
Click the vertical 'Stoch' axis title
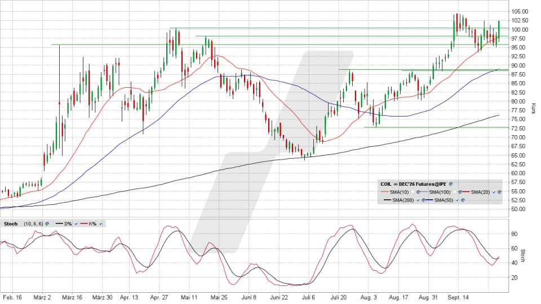[x=524, y=256]
